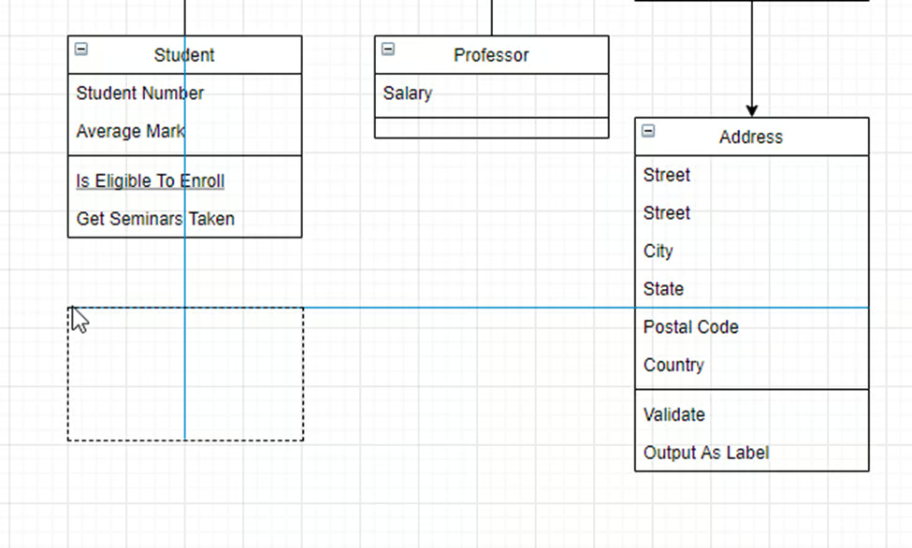Viewport: 912px width, 548px height.
Task: Select the Average Mark attribute row
Action: point(130,131)
